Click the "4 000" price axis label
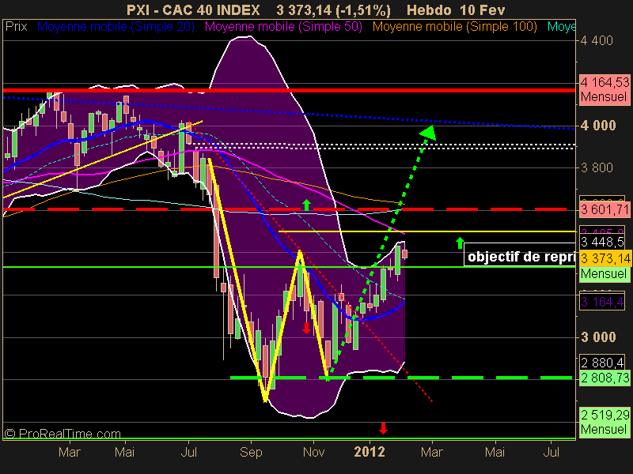 point(598,126)
